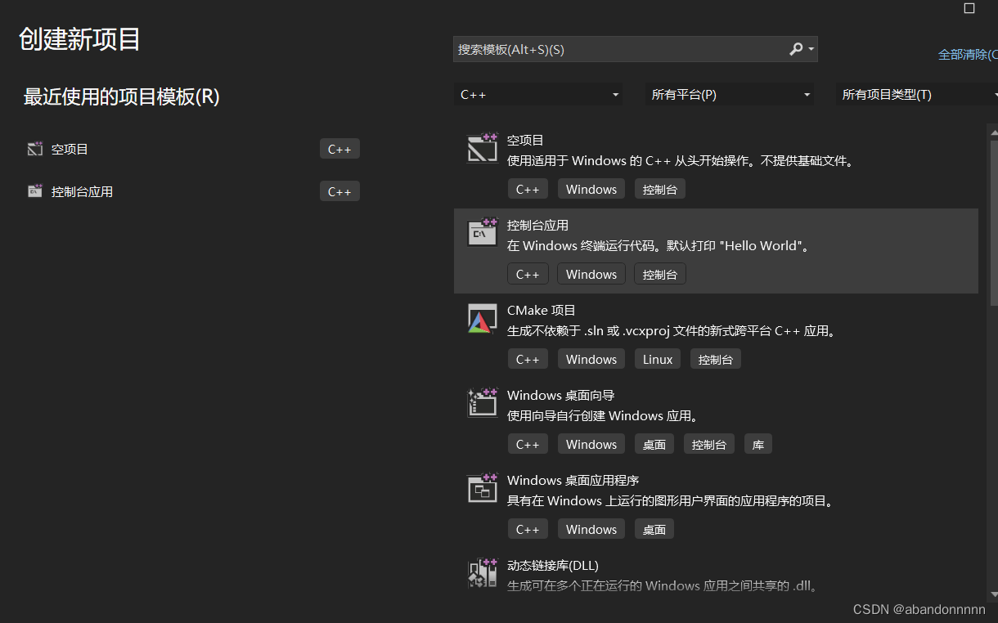
Task: Click the CMake 项目 template icon
Action: pos(482,318)
